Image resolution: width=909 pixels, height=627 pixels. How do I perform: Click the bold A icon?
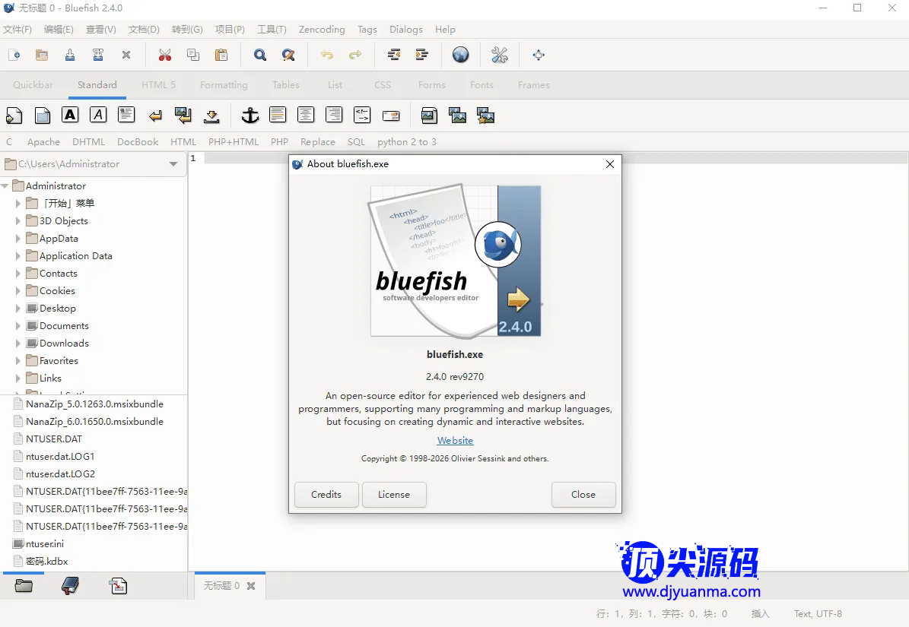pos(70,115)
